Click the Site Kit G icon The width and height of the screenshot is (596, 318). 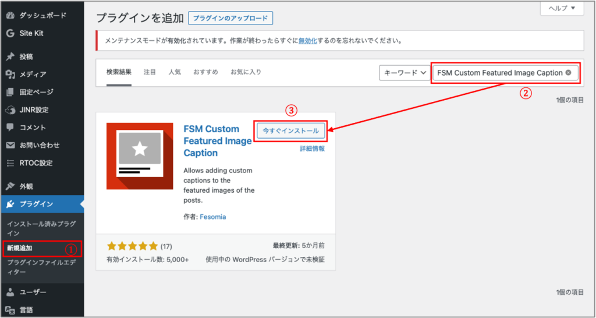click(x=10, y=33)
